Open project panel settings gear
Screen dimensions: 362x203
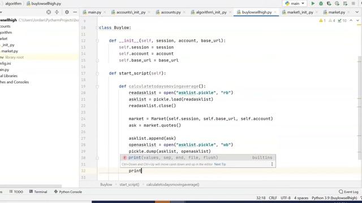coord(67,12)
